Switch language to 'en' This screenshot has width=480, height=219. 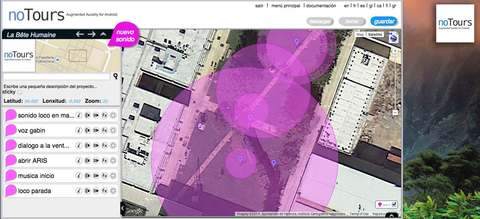pos(346,6)
